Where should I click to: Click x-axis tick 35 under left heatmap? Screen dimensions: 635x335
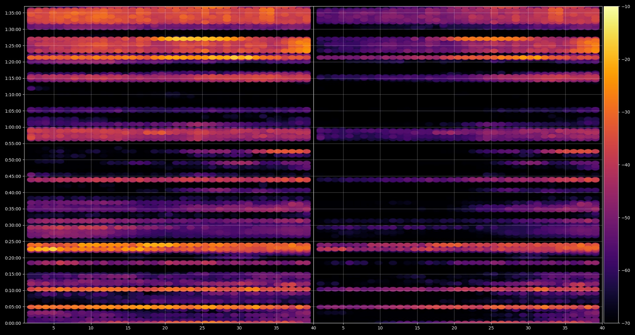(276, 328)
